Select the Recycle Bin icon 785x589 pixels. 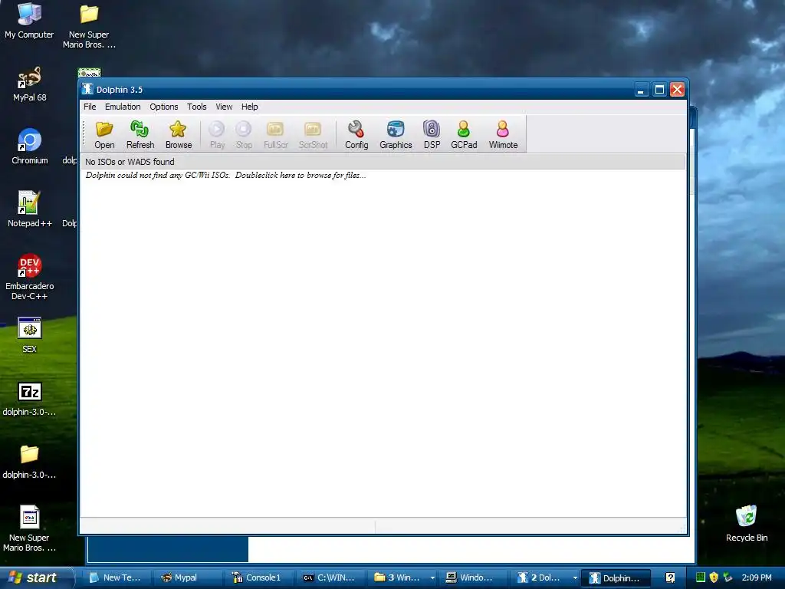pos(747,524)
